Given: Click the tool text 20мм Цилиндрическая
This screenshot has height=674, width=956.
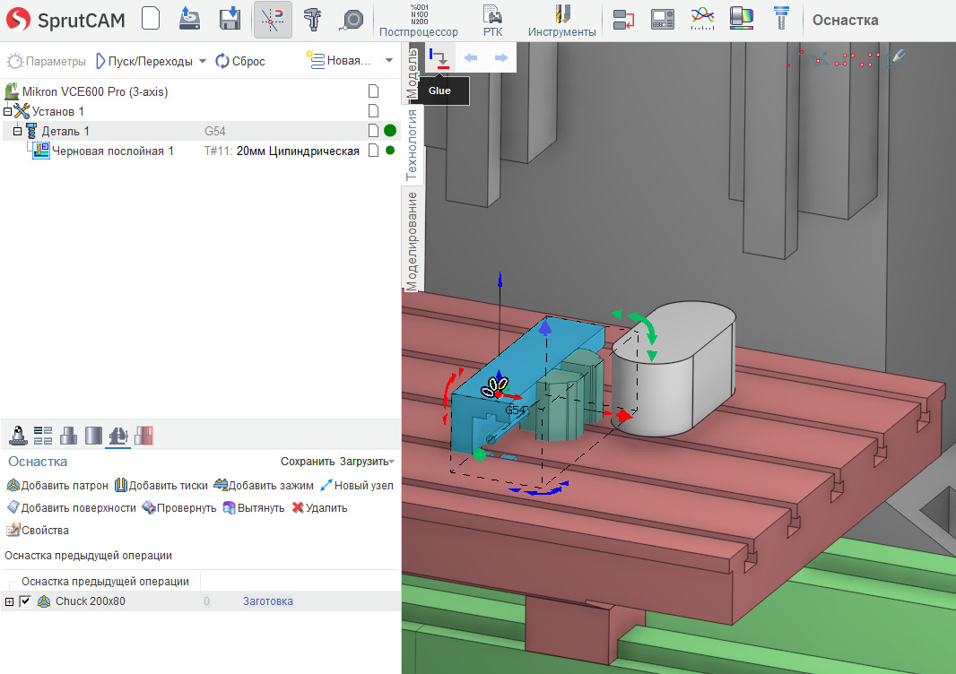Looking at the screenshot, I should click(x=298, y=151).
